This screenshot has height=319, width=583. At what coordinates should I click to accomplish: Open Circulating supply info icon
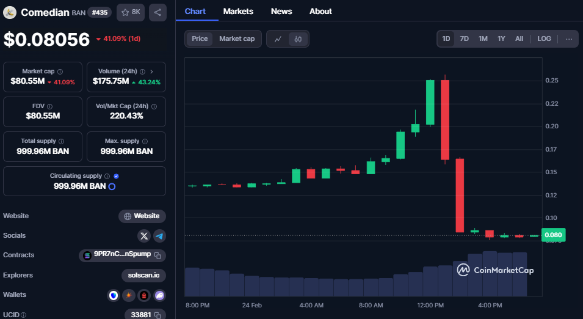pyautogui.click(x=107, y=176)
